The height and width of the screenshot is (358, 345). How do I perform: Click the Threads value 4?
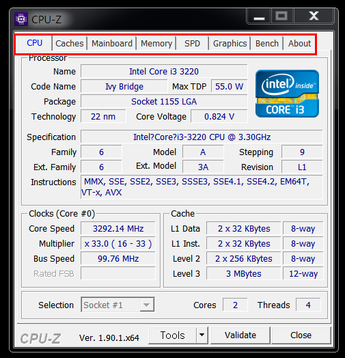[308, 305]
